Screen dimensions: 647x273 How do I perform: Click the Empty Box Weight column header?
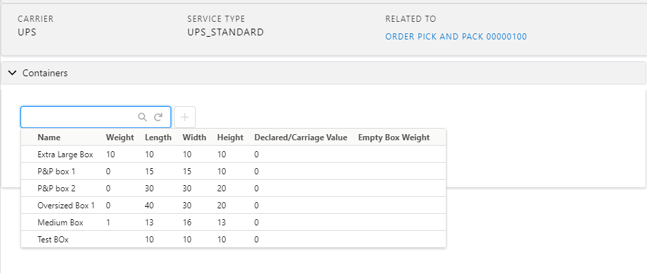(393, 138)
